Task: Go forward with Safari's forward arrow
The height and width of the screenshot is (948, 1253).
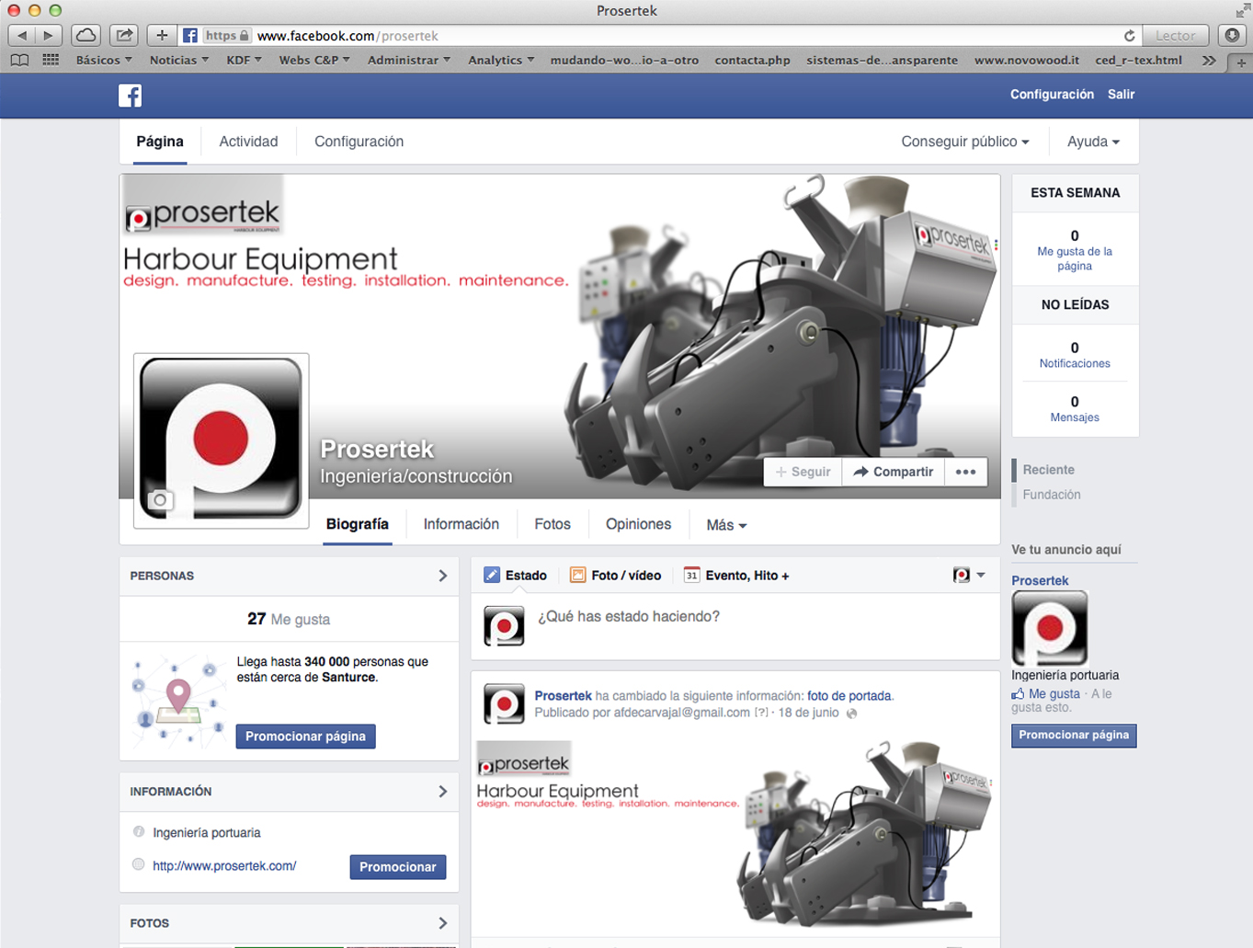Action: point(49,35)
